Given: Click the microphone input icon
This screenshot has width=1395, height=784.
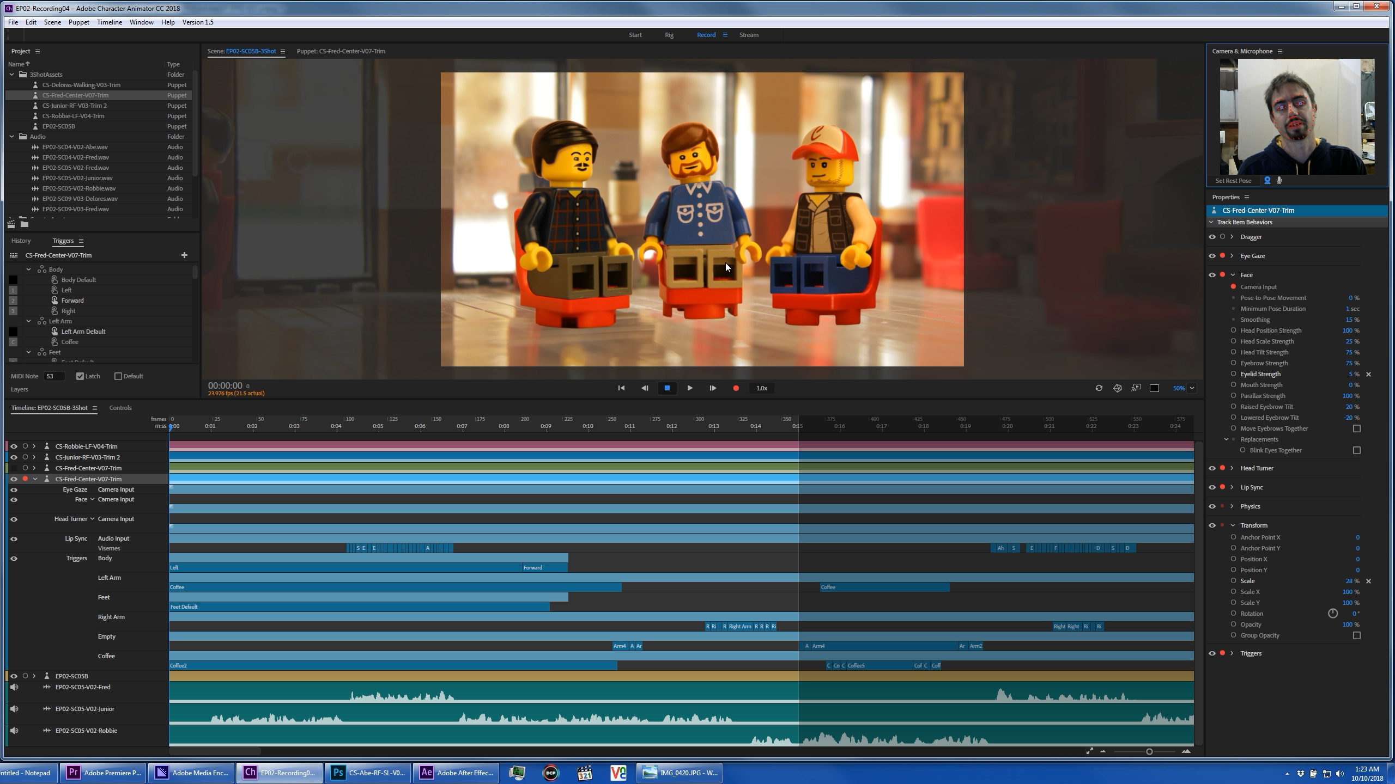Looking at the screenshot, I should 1279,181.
